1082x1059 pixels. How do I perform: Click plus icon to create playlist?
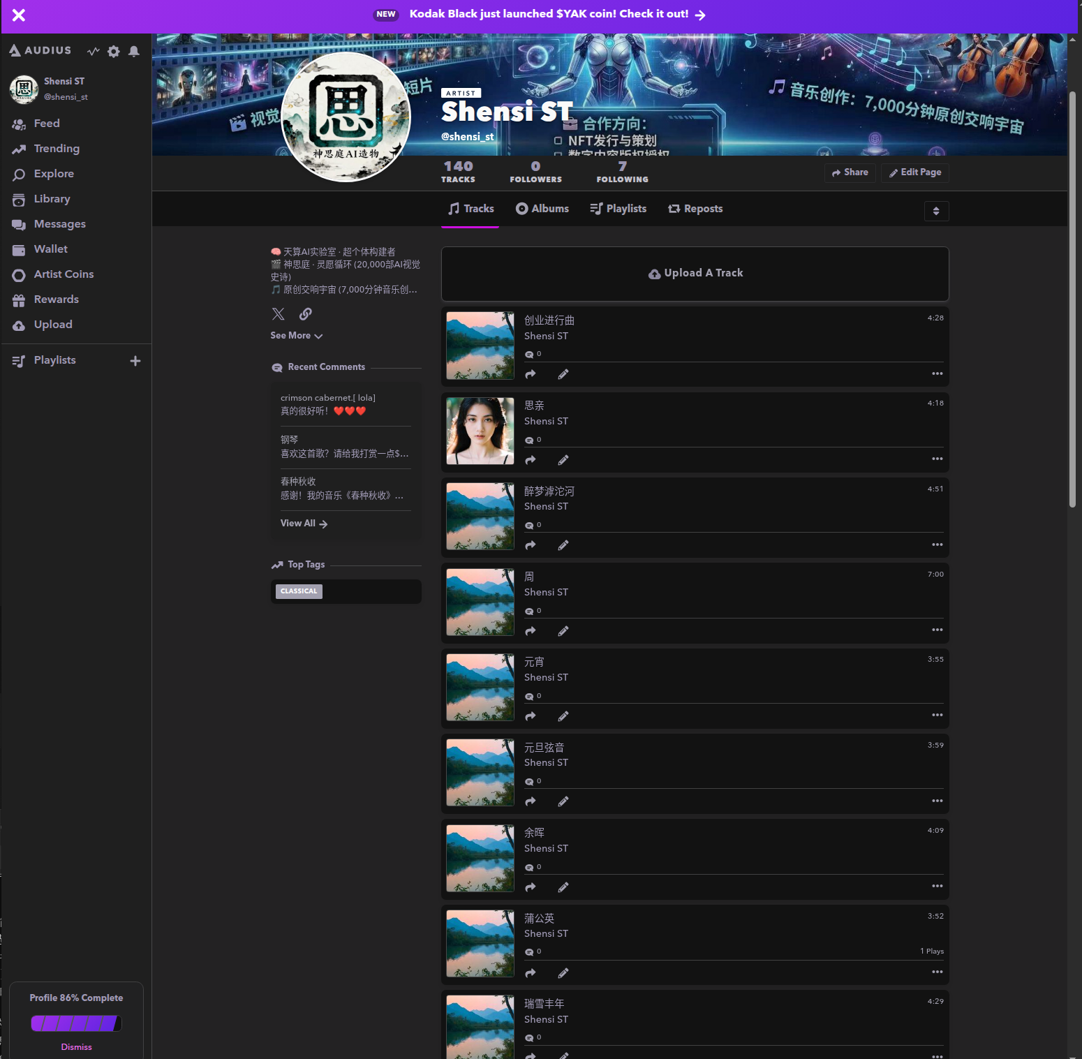135,361
